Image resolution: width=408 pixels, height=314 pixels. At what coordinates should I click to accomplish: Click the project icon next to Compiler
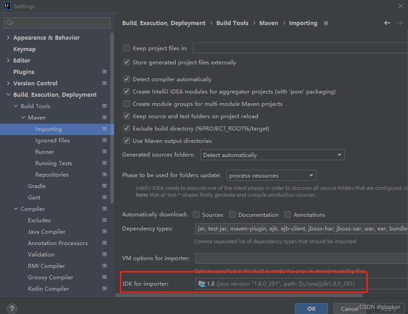(104, 209)
